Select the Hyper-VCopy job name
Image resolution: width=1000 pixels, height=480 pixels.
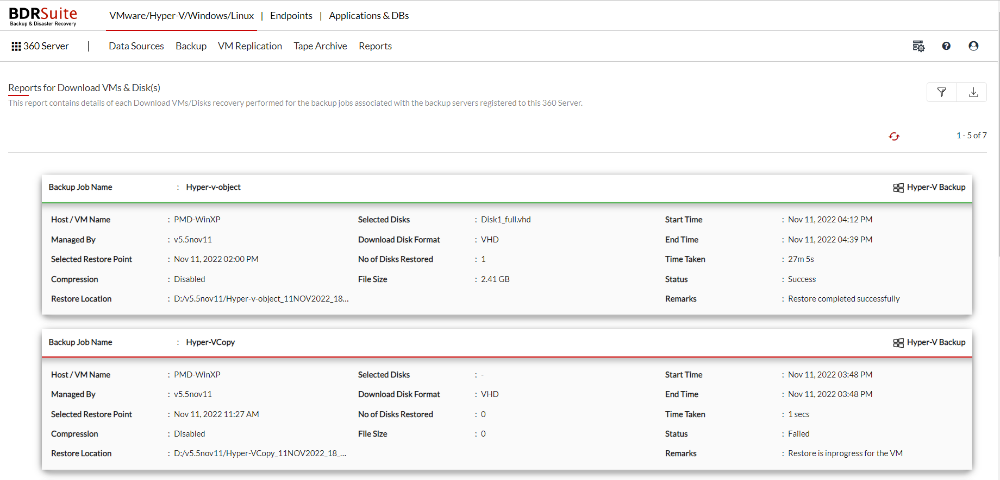[x=210, y=342]
